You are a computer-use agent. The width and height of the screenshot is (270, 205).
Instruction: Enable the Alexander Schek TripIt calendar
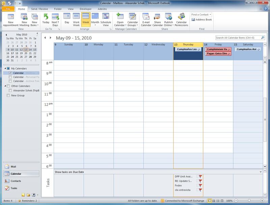coord(10,90)
